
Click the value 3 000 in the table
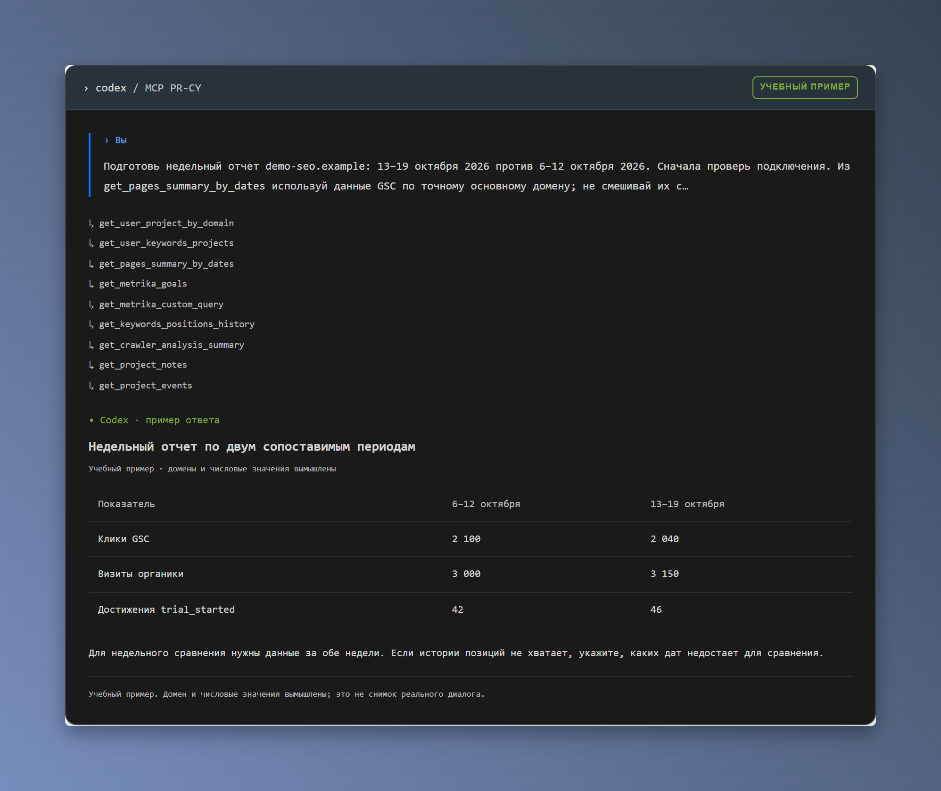pyautogui.click(x=466, y=574)
